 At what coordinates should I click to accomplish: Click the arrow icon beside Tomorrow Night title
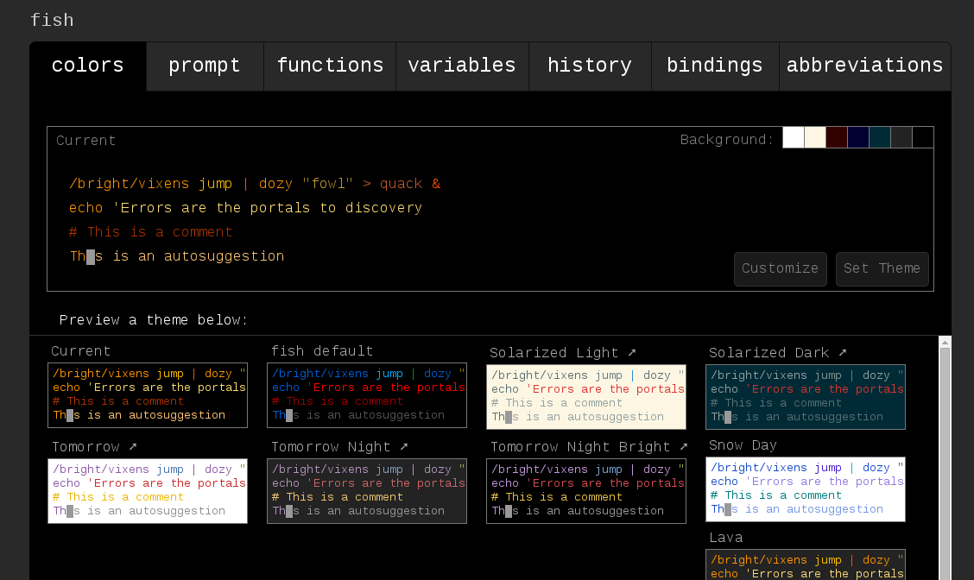pyautogui.click(x=404, y=446)
